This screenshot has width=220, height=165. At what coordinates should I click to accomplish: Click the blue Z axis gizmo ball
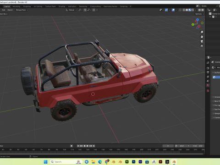point(198,20)
